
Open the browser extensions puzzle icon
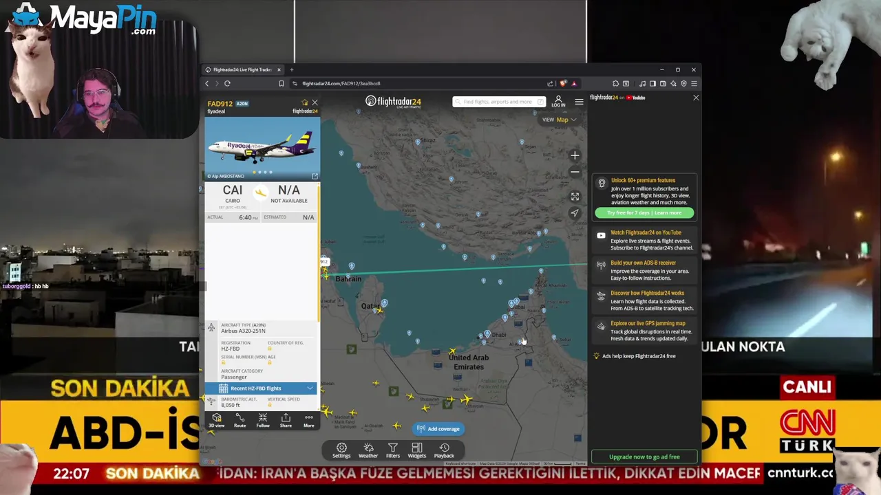click(x=615, y=83)
